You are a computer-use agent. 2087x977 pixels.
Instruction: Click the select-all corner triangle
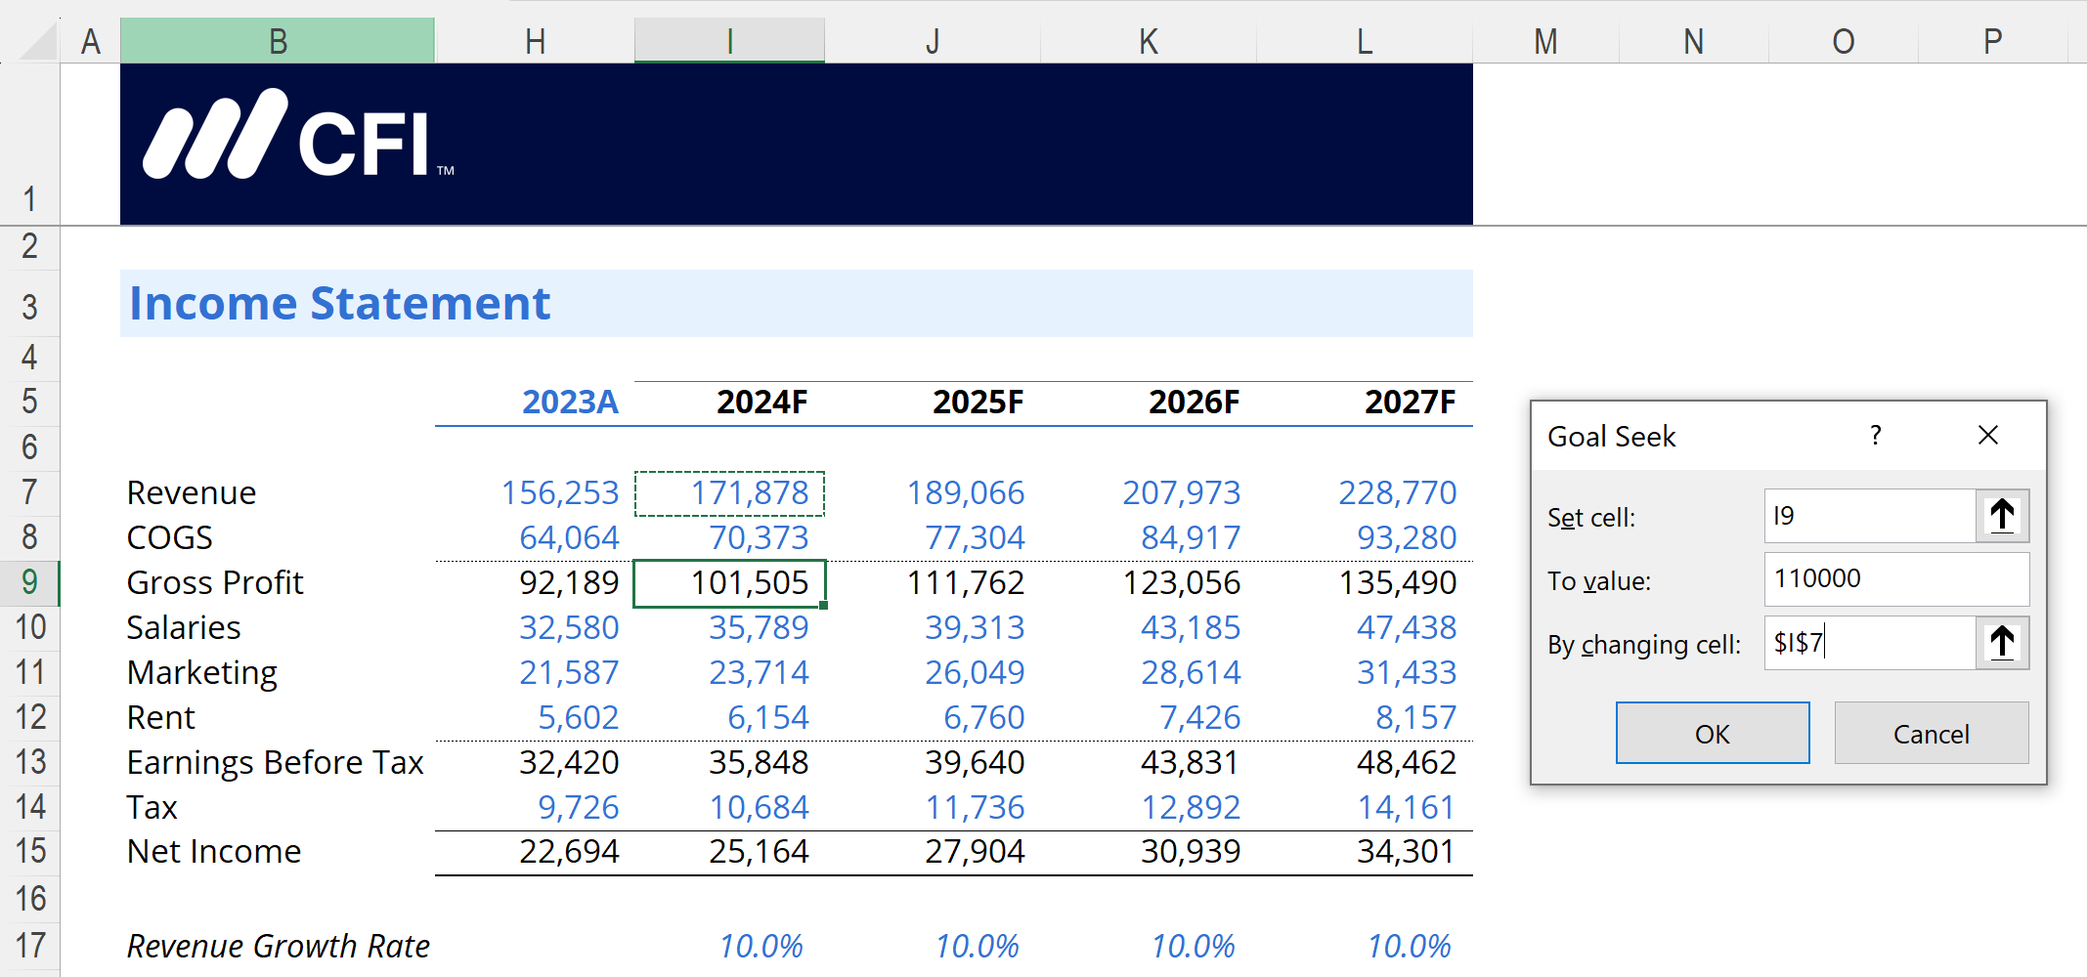pyautogui.click(x=39, y=41)
